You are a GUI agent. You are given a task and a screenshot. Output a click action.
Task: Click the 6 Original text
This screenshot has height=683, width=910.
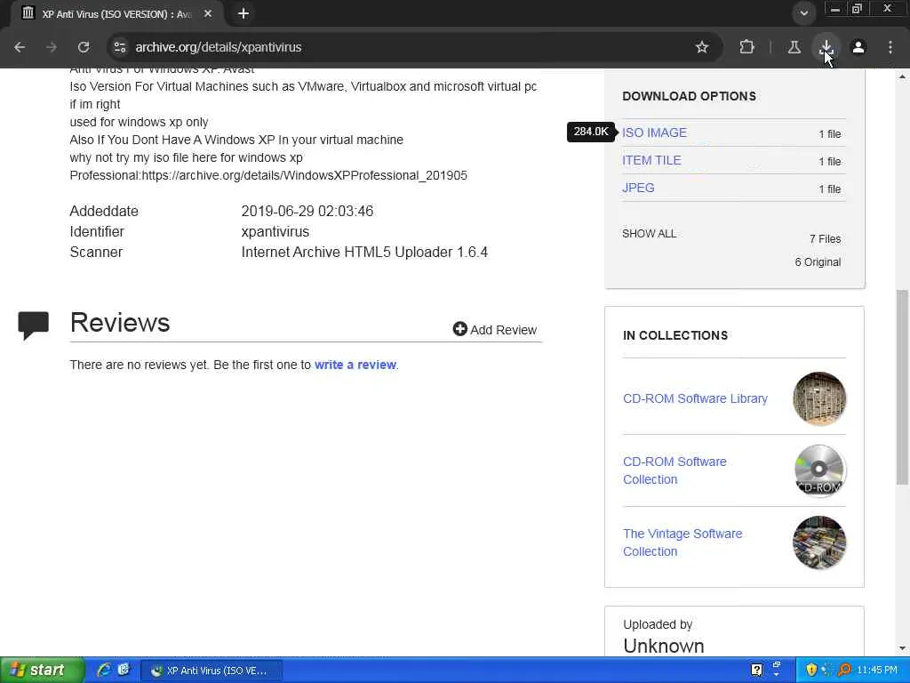pos(818,262)
